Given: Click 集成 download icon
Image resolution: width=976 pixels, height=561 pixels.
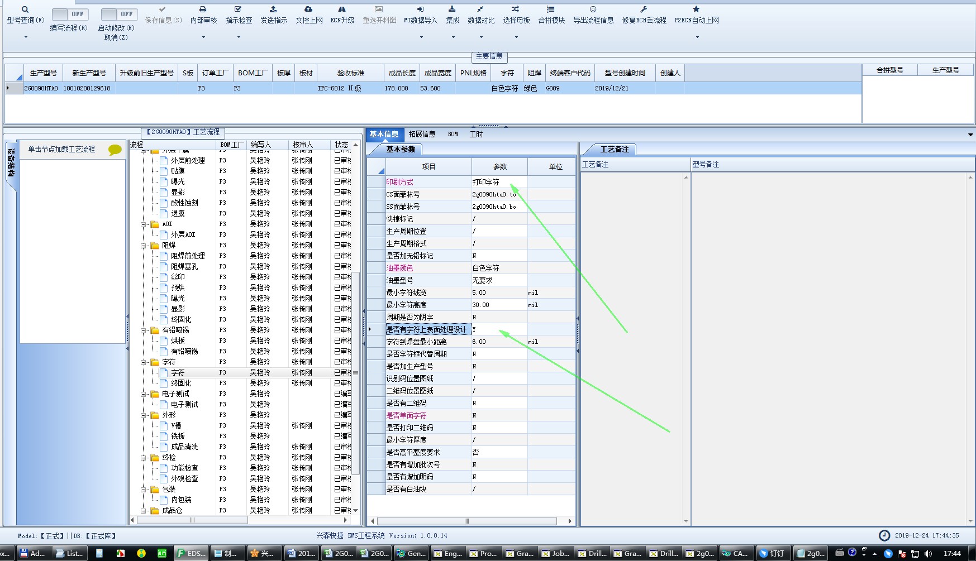Looking at the screenshot, I should (453, 15).
